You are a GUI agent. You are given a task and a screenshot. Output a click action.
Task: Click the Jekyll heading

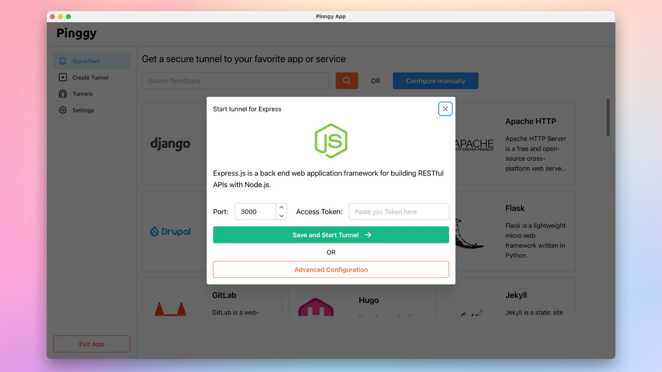(x=516, y=295)
